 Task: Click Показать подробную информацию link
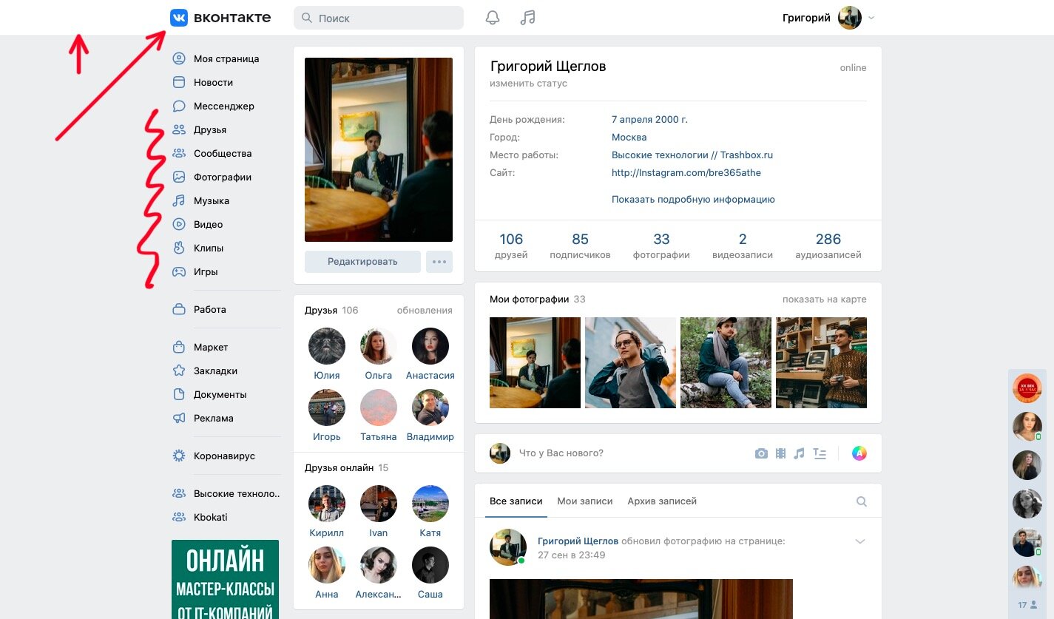(x=693, y=200)
